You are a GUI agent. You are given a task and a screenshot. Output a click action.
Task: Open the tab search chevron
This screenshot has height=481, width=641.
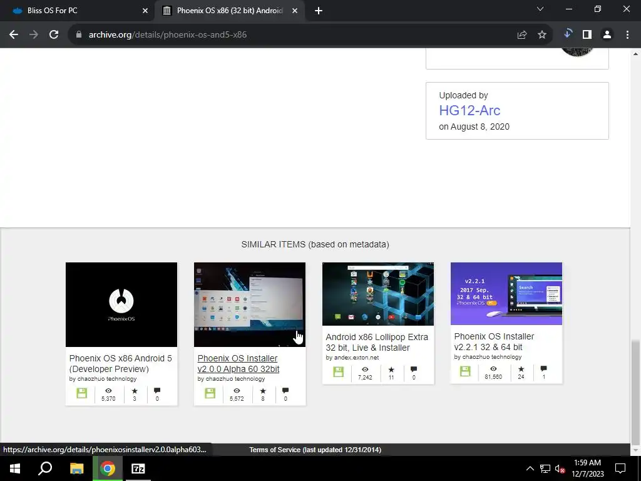(x=540, y=9)
